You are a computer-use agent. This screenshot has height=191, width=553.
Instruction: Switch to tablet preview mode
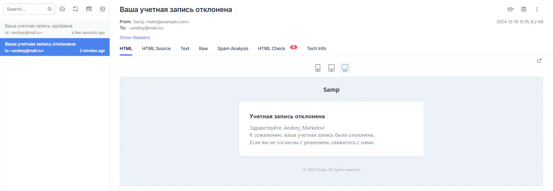(x=331, y=68)
